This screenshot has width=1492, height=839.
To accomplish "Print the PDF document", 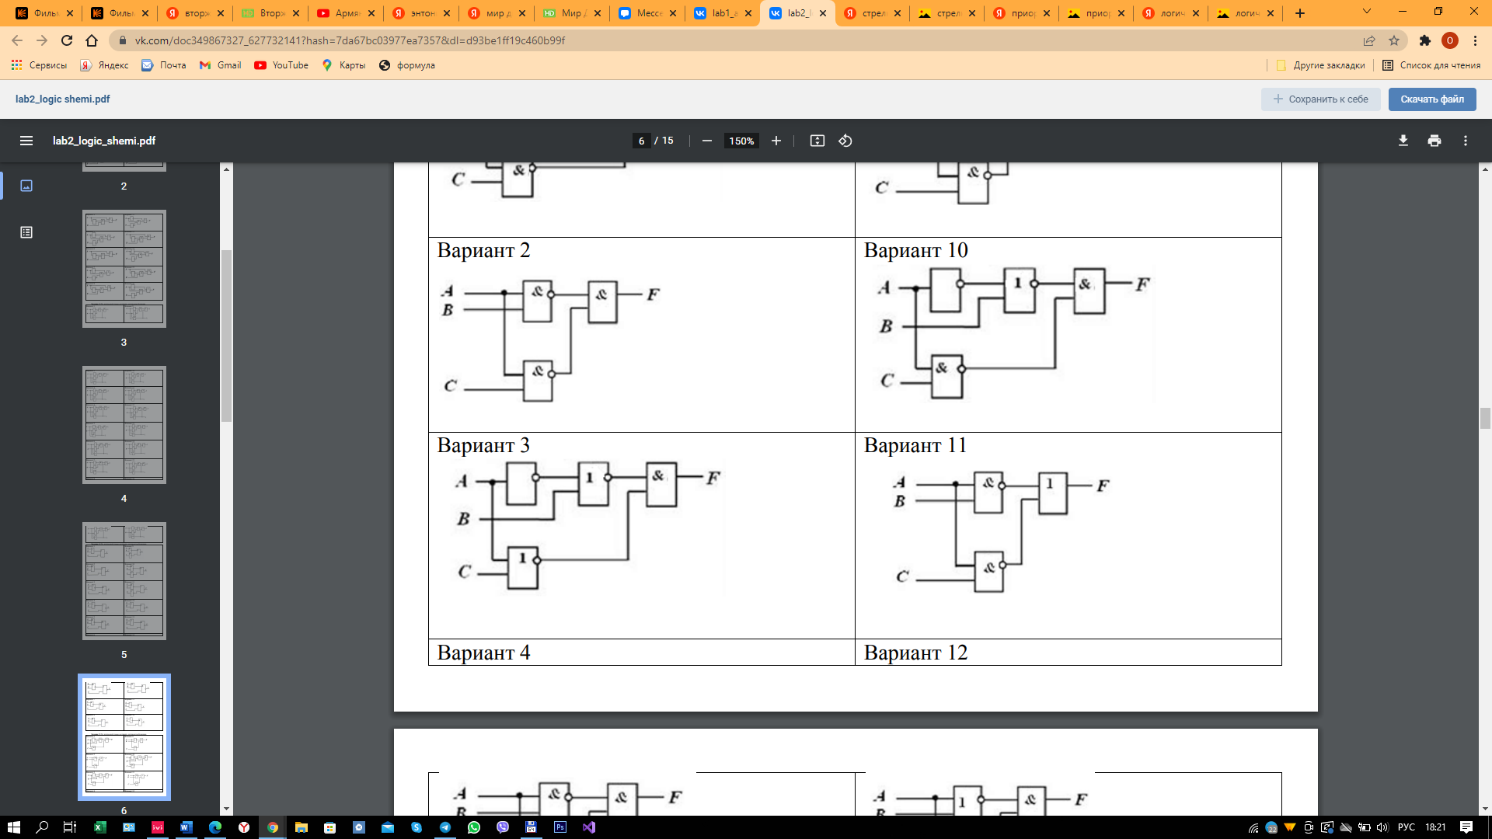I will 1434,141.
